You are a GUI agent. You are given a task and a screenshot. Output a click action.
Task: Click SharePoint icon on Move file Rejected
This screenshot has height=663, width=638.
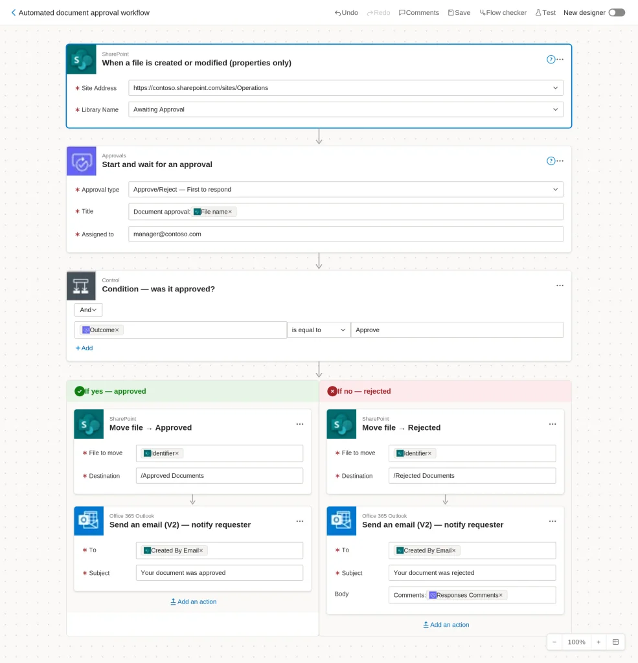[341, 424]
